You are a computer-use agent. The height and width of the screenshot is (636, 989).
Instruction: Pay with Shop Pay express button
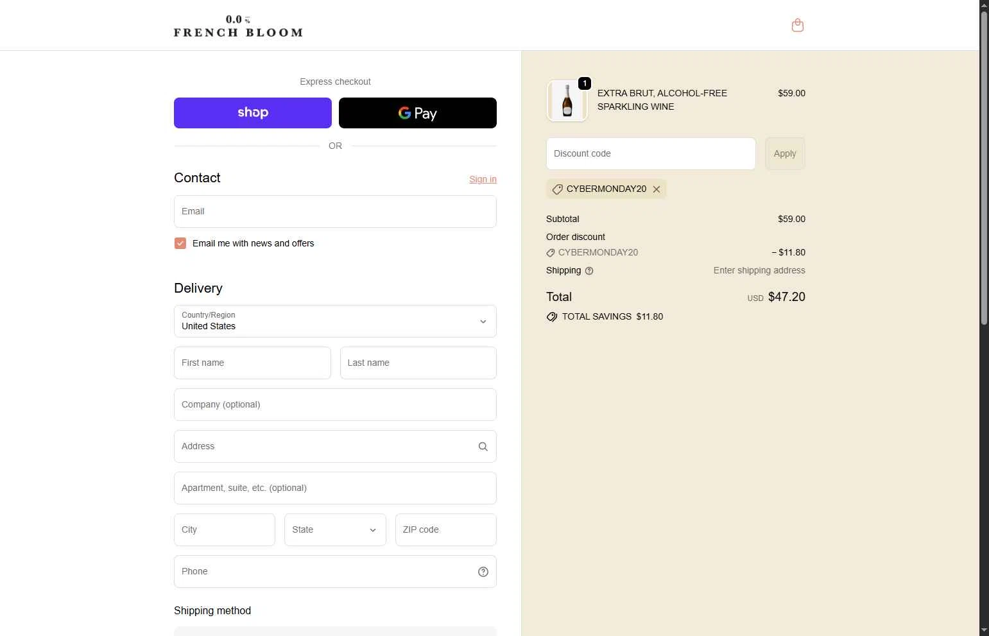pos(253,113)
